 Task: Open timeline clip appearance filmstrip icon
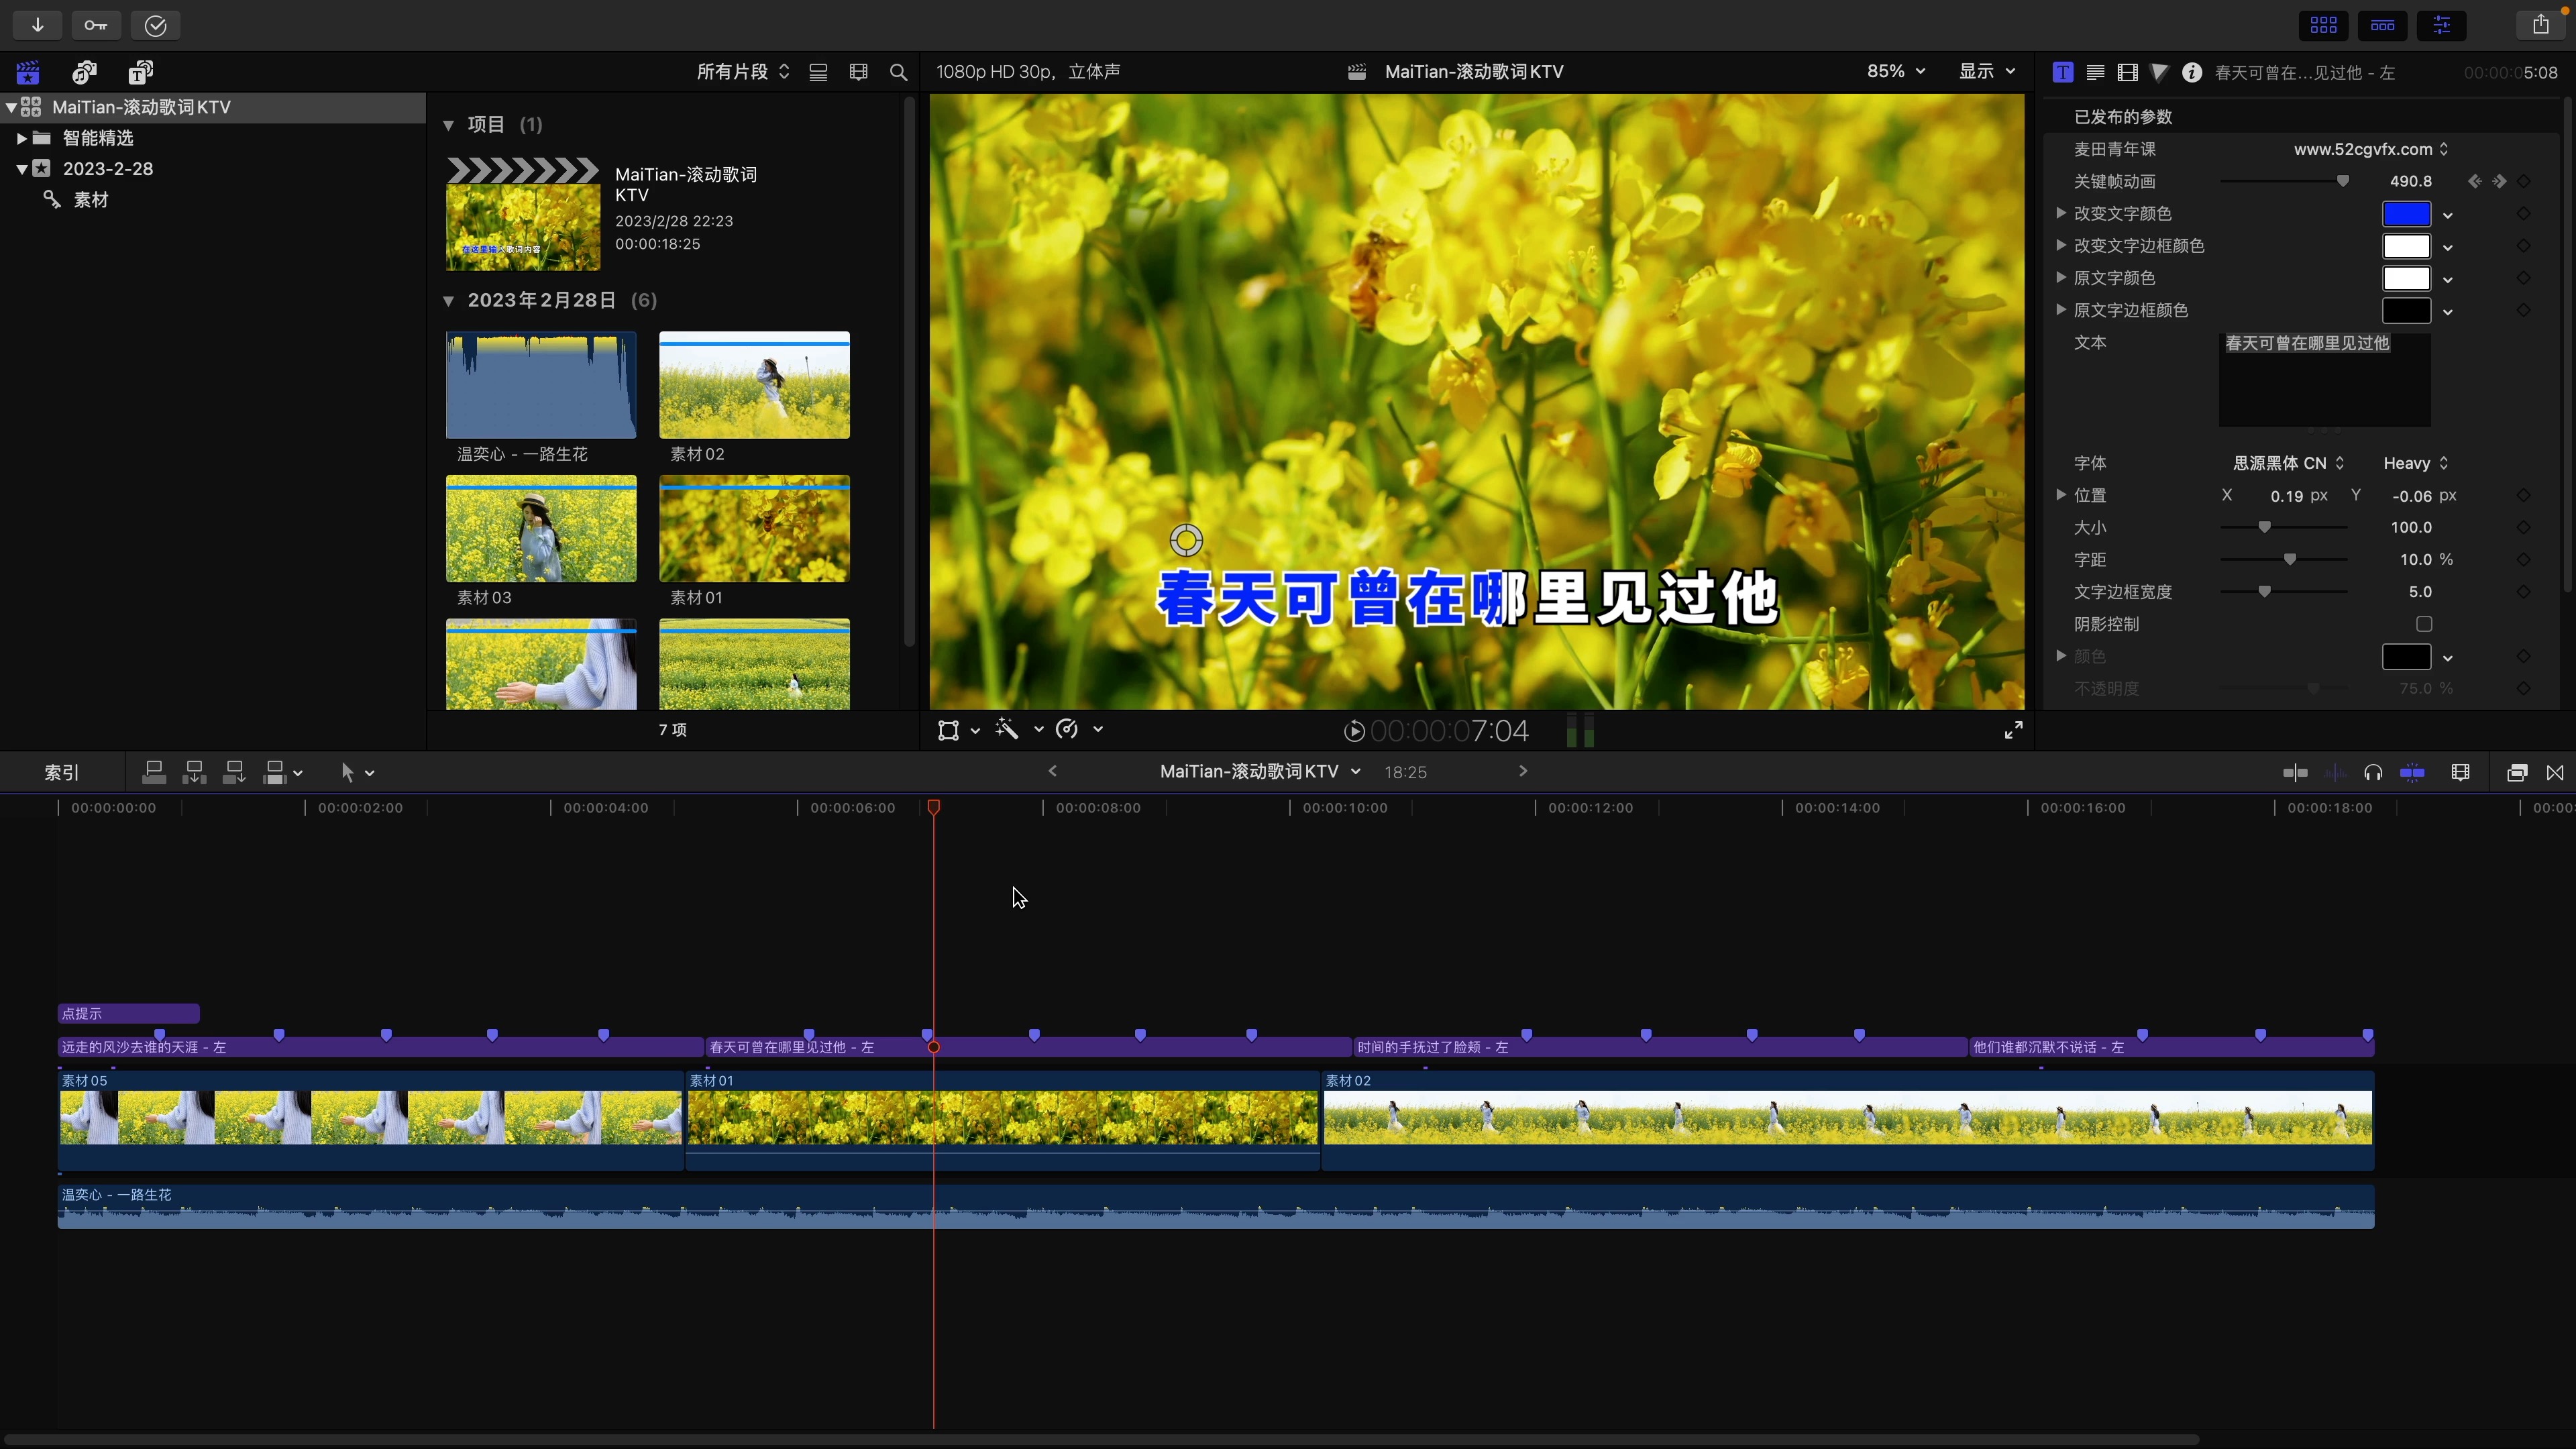click(2461, 773)
